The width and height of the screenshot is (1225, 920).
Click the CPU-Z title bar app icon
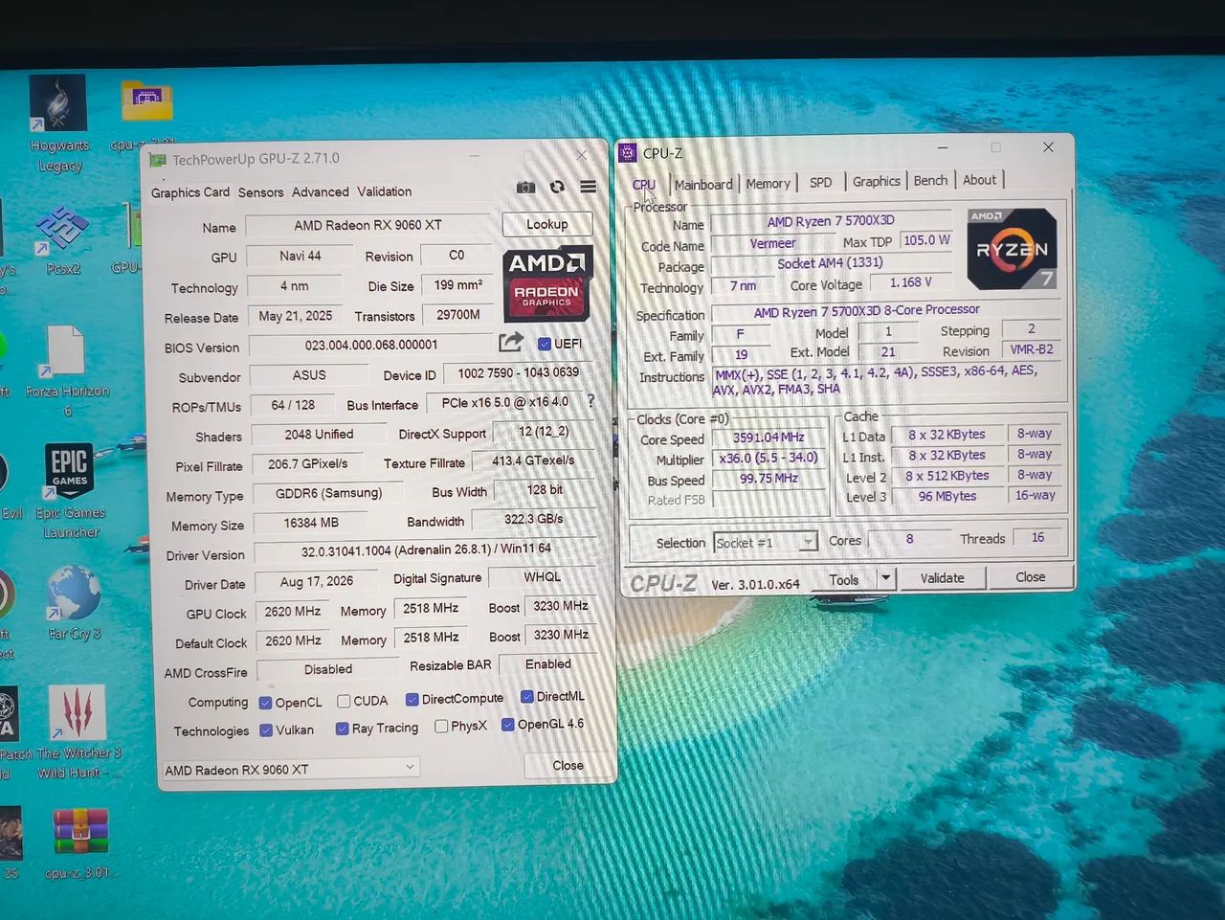point(627,152)
